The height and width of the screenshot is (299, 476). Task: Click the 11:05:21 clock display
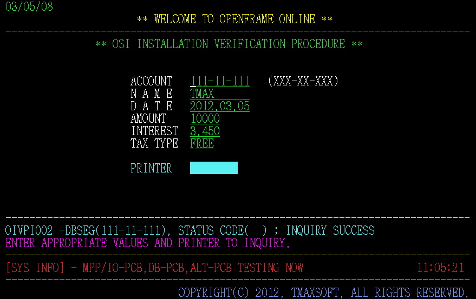point(441,268)
